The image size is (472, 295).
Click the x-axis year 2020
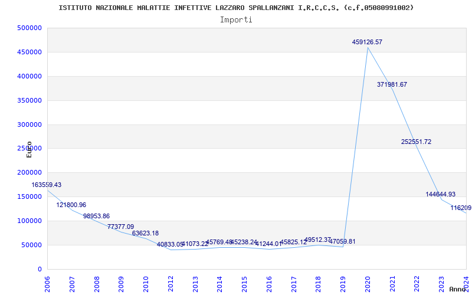[368, 284]
